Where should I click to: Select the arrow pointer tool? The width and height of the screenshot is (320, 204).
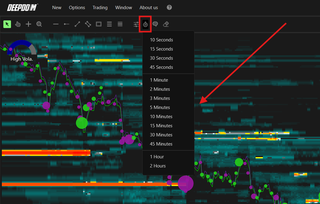click(x=7, y=24)
